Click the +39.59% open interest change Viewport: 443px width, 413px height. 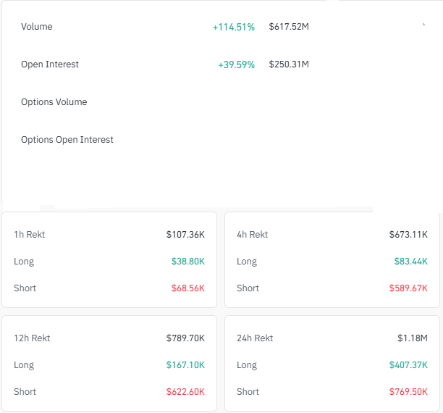coord(236,64)
